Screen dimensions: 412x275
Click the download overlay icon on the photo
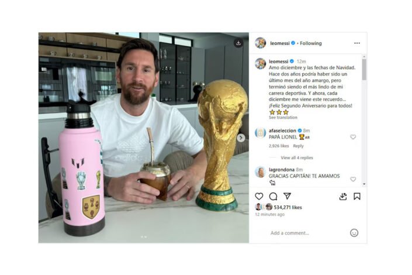[x=238, y=43]
